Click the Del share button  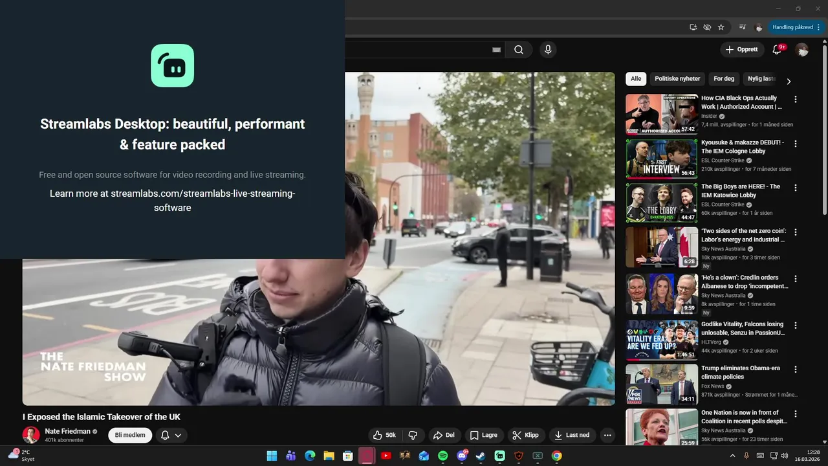[x=444, y=436]
